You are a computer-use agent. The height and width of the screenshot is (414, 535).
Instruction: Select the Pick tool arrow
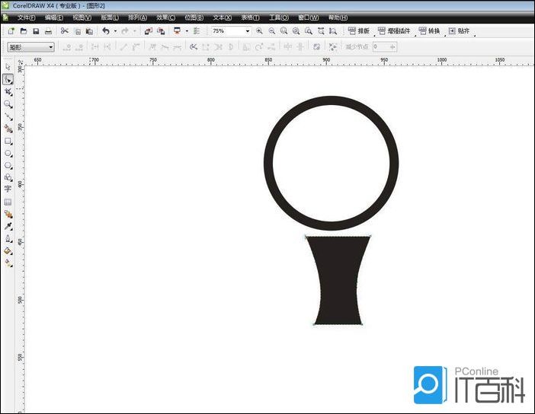[8, 67]
